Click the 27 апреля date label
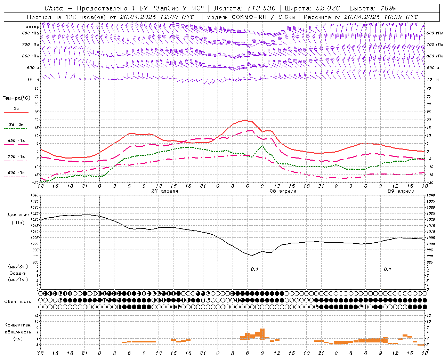The width and height of the screenshot is (445, 356). [x=165, y=191]
